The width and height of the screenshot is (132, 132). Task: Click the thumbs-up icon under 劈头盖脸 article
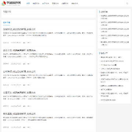coord(24,127)
